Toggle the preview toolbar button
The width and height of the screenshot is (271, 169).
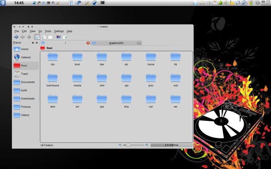point(58,37)
